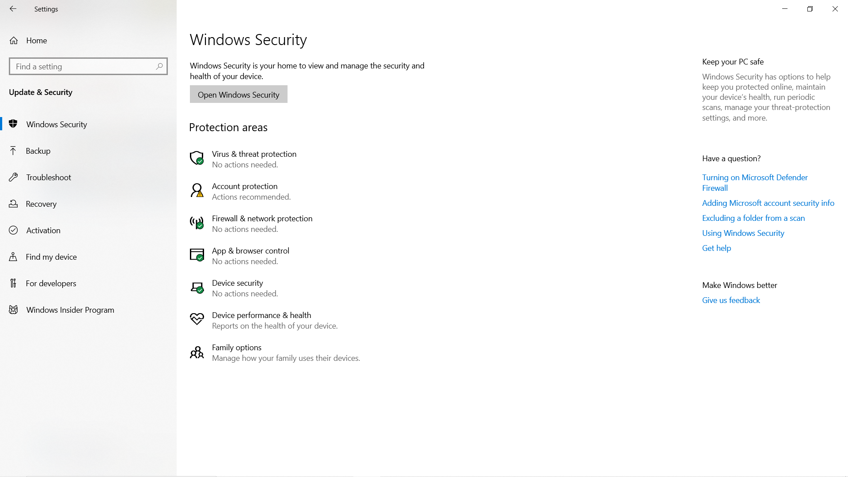Click the Windows Security shield icon

click(13, 124)
